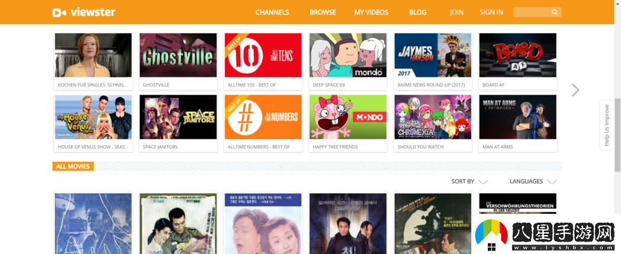Go to My Videos

[371, 12]
